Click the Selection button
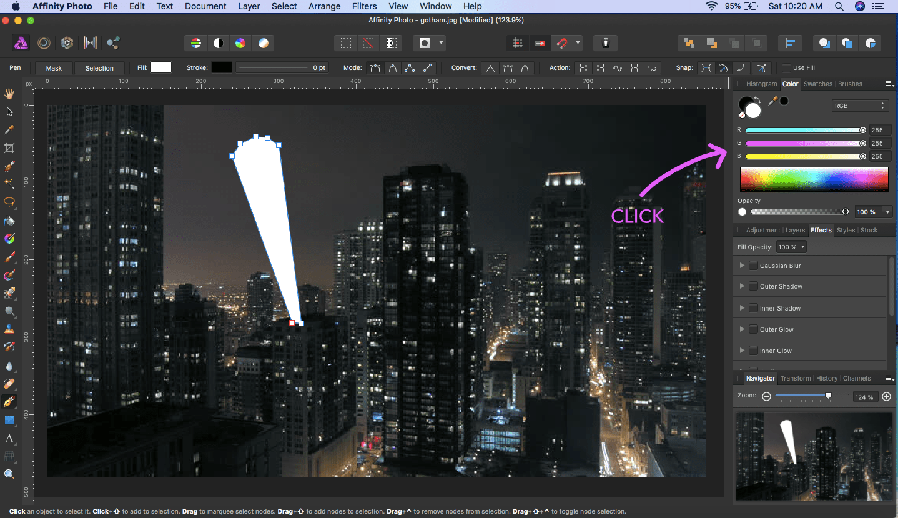The image size is (898, 518). pyautogui.click(x=99, y=68)
